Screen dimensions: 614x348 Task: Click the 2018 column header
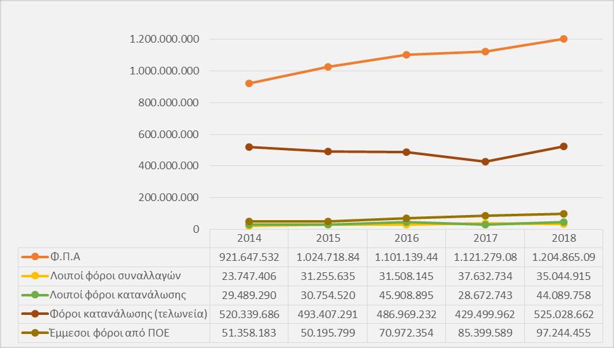coord(564,238)
